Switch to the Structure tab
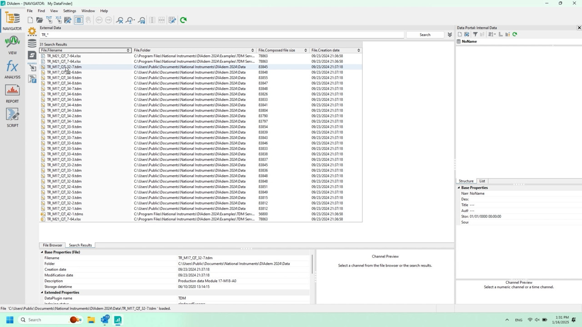Viewport: 582px width, 327px height. [x=466, y=181]
